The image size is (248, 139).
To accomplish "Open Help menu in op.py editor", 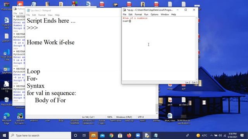I will pos(174,15).
